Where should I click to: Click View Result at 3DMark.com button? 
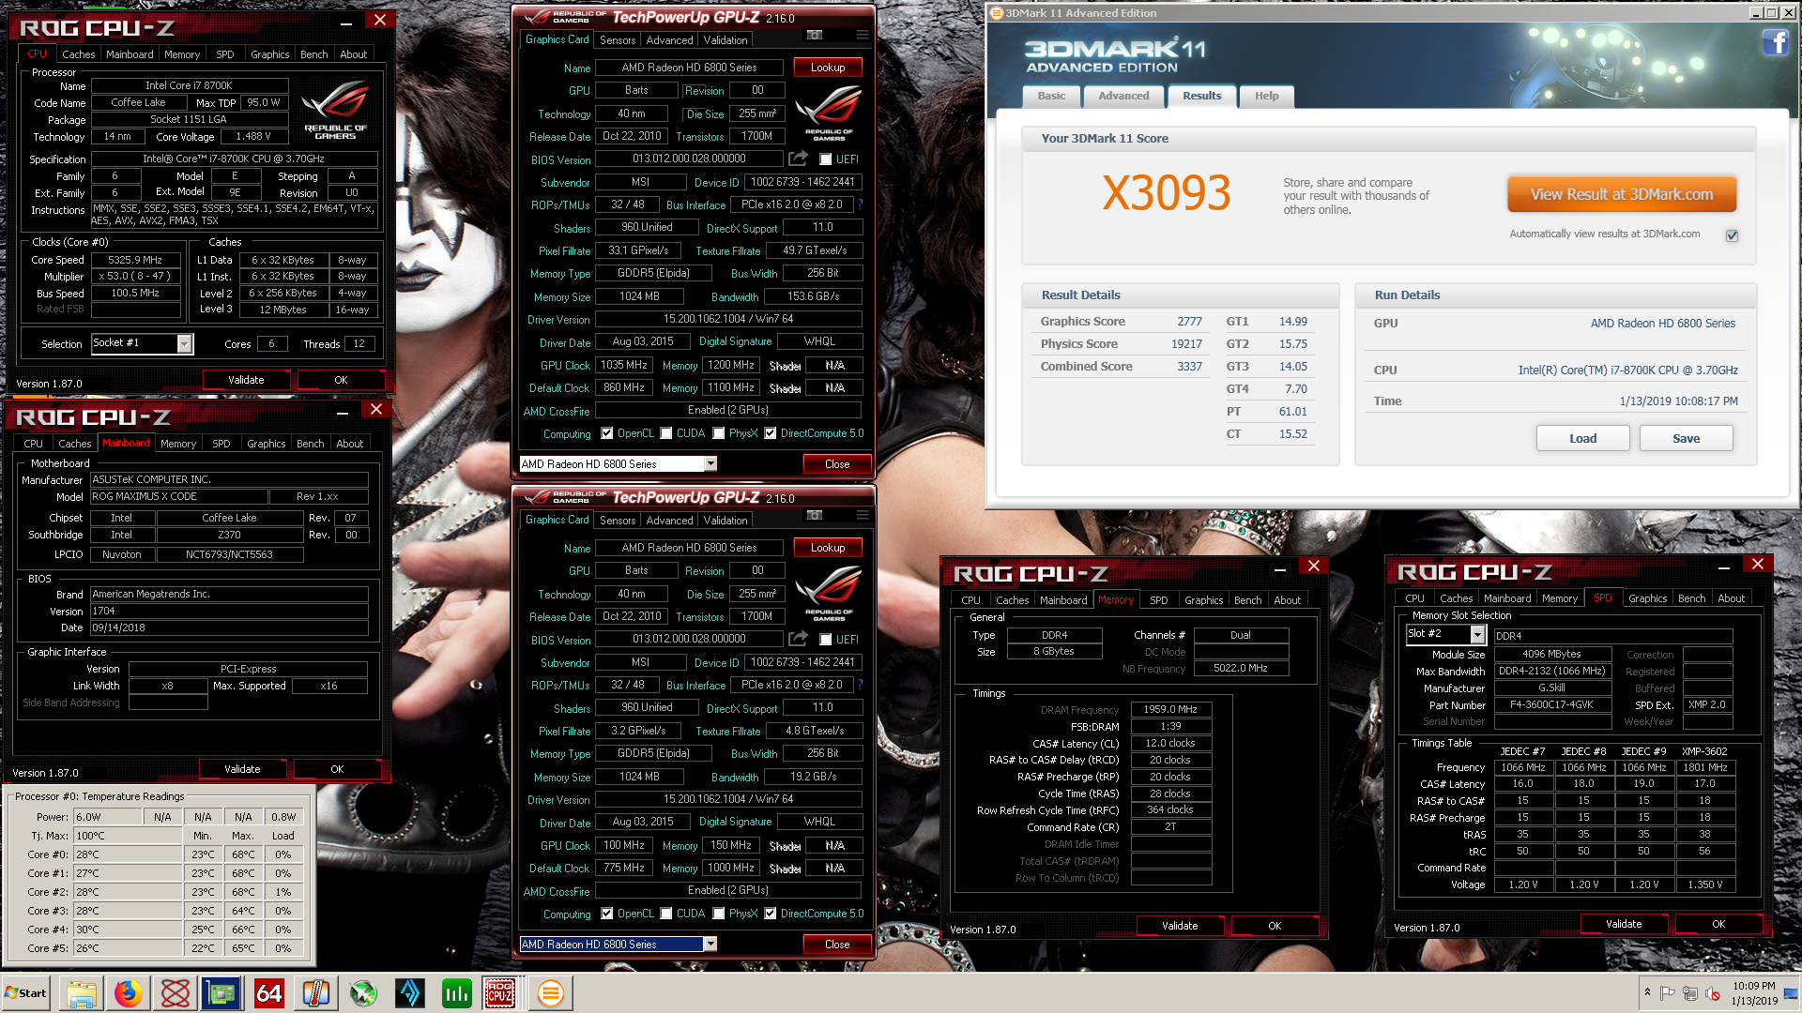pos(1622,194)
